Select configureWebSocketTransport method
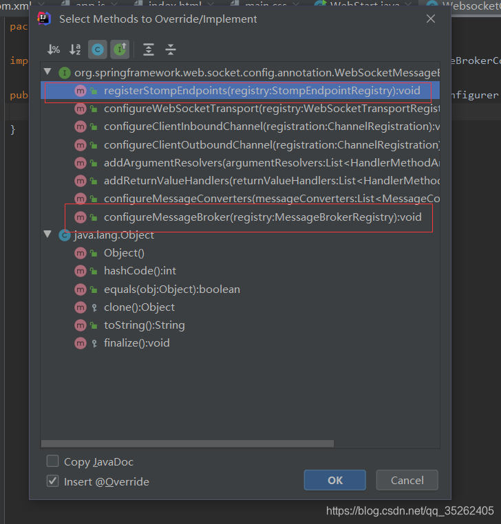The width and height of the screenshot is (501, 524). pos(240,109)
